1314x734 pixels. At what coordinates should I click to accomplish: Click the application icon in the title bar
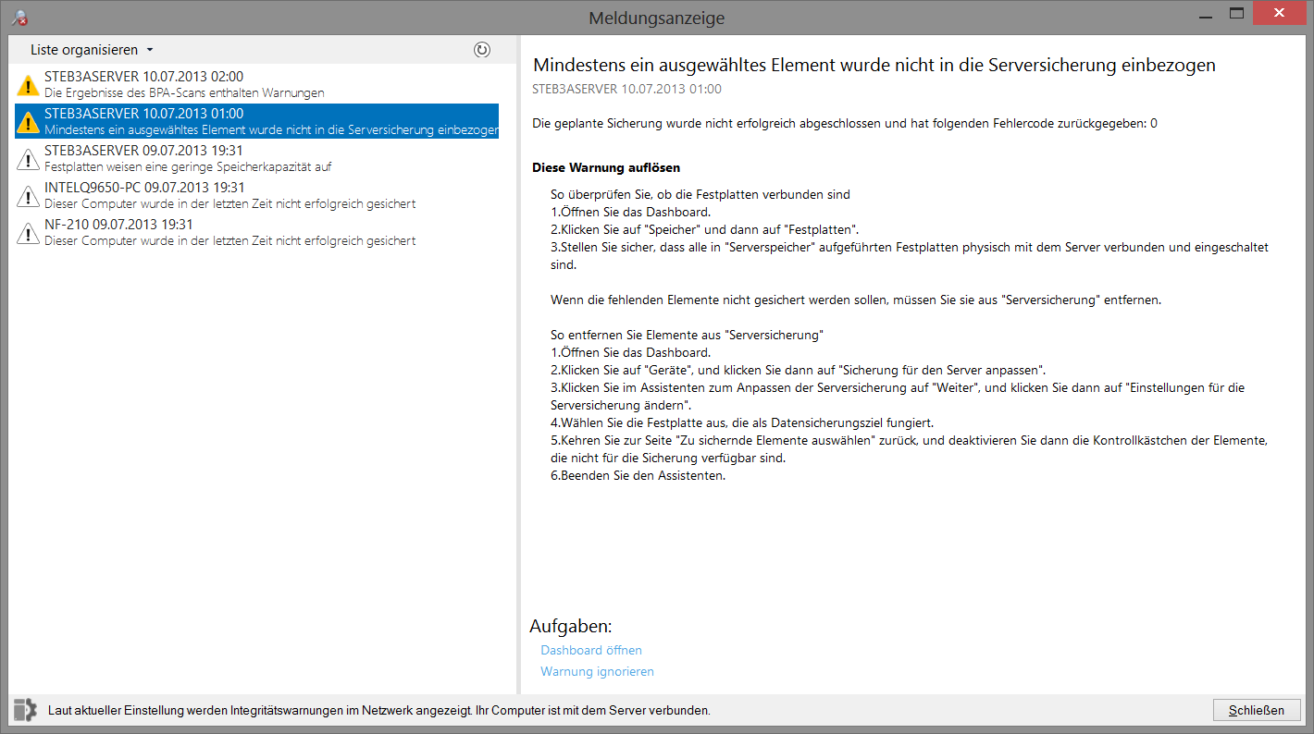pyautogui.click(x=18, y=17)
